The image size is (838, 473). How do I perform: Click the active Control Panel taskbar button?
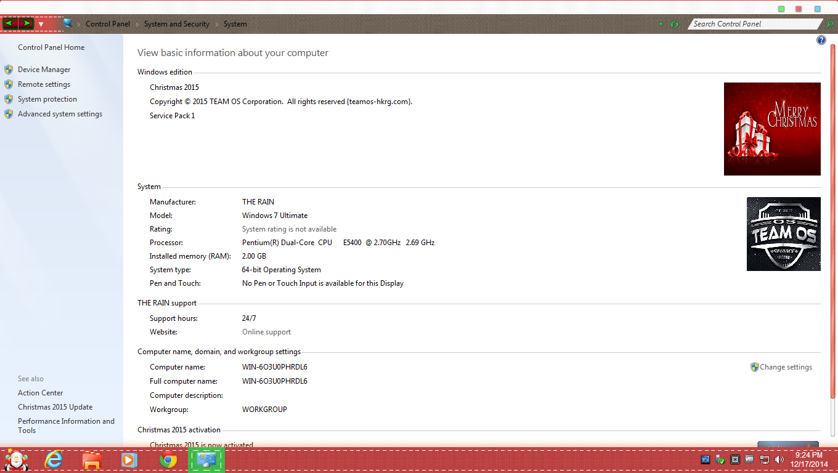pyautogui.click(x=206, y=459)
